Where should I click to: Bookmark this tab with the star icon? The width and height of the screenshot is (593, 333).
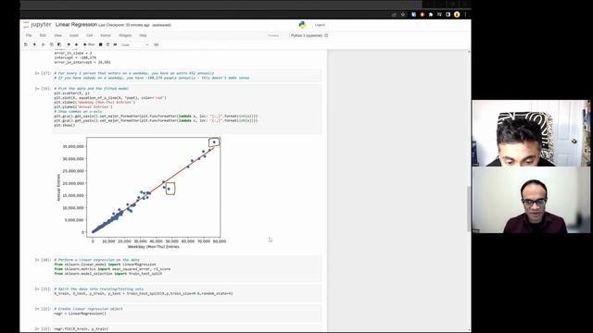point(403,15)
